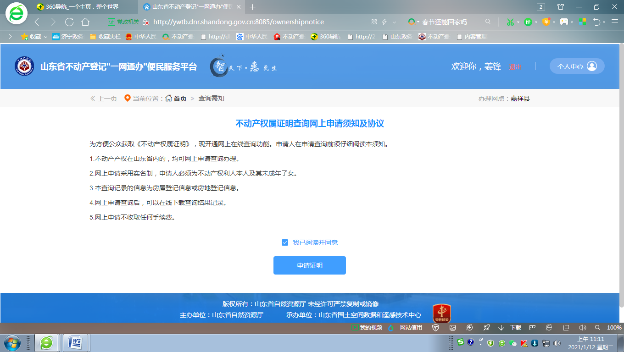Click the browser home page icon
Screen dimensions: 624x352
click(x=85, y=22)
